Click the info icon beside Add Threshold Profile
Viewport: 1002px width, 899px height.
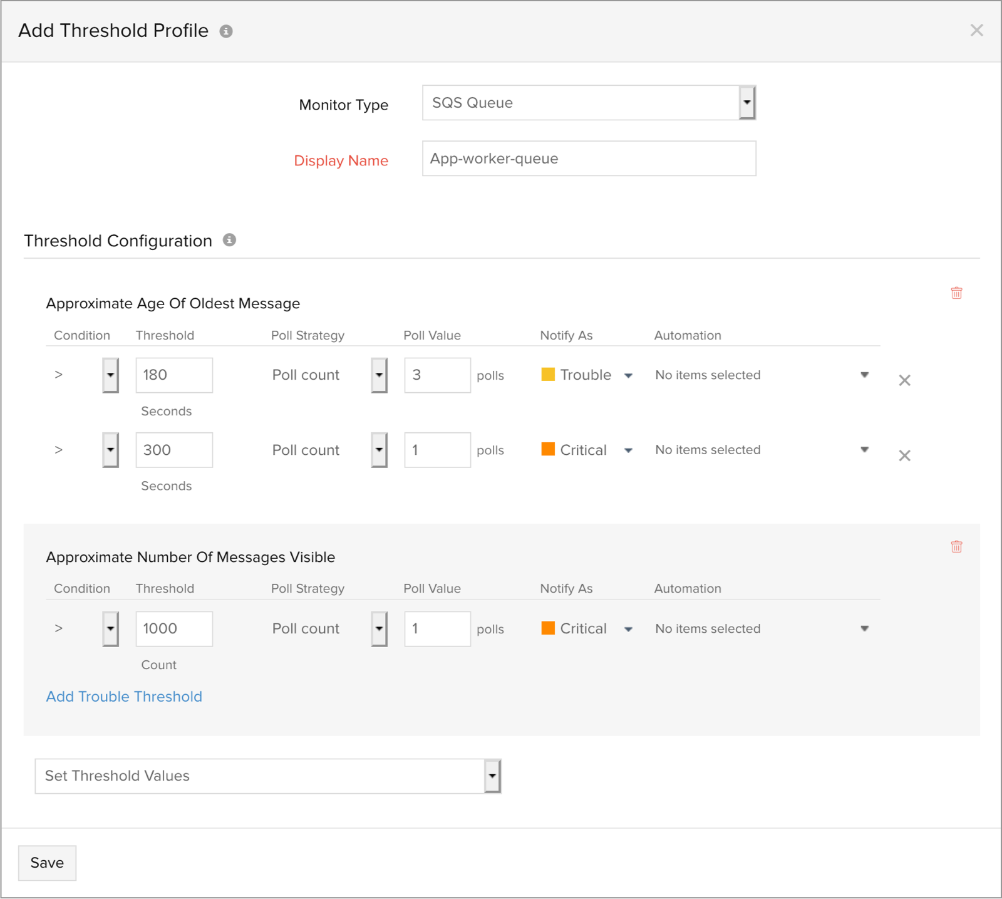pos(227,29)
